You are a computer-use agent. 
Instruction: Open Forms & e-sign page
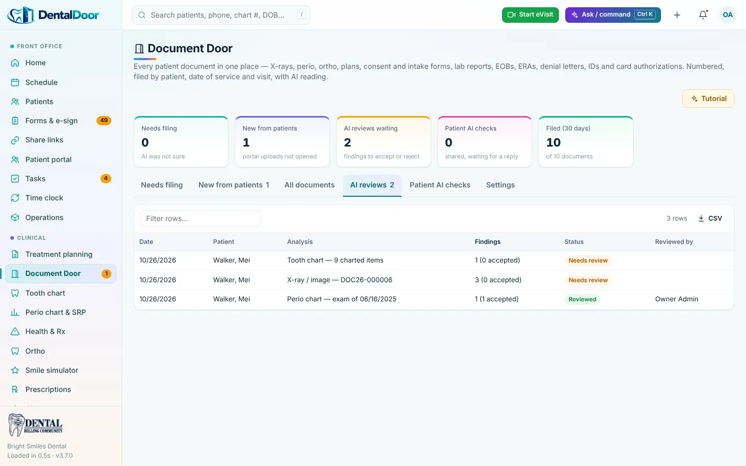61,121
